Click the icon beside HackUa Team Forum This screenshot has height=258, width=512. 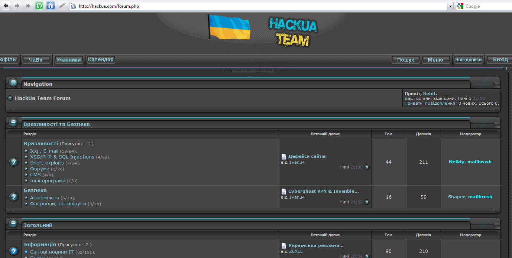click(10, 98)
